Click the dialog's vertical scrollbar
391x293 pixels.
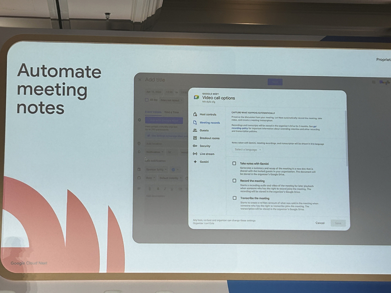pyautogui.click(x=346, y=139)
